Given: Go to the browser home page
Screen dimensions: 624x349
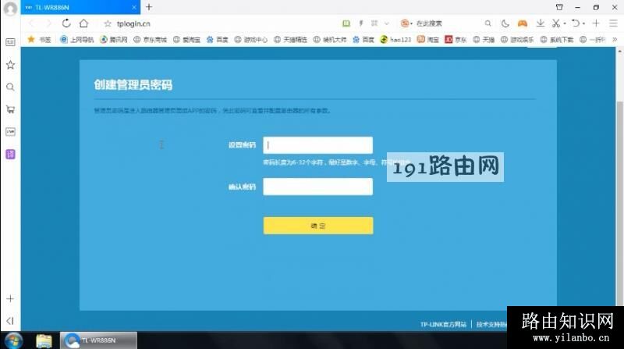Looking at the screenshot, I should pyautogui.click(x=83, y=23).
